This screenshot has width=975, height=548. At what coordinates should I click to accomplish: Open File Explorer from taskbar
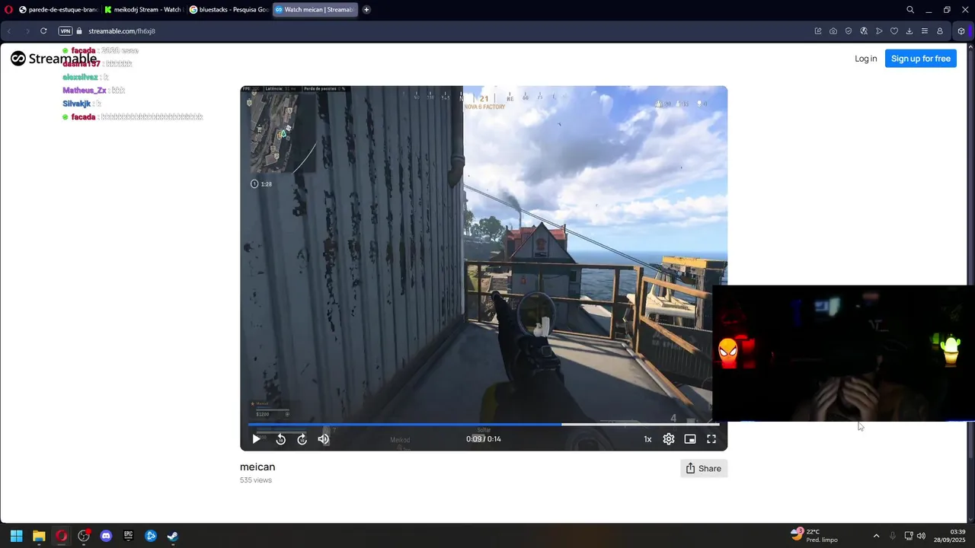pos(39,536)
